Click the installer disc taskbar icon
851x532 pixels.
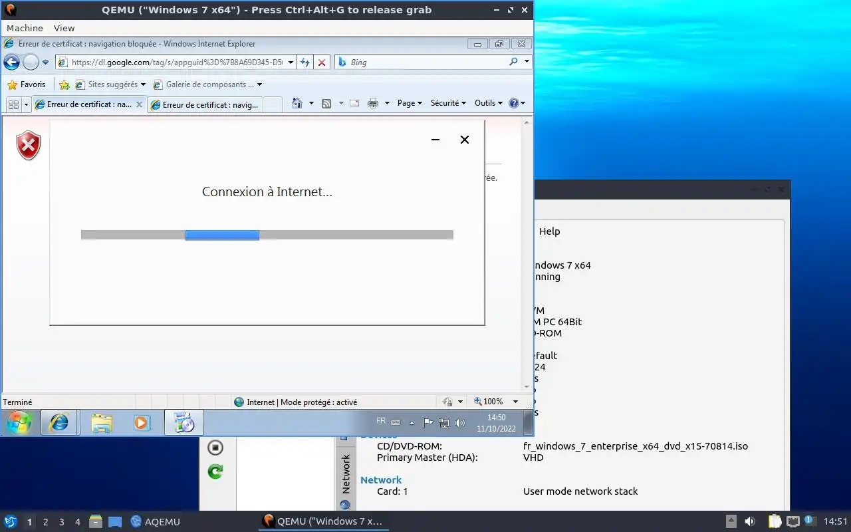click(183, 422)
